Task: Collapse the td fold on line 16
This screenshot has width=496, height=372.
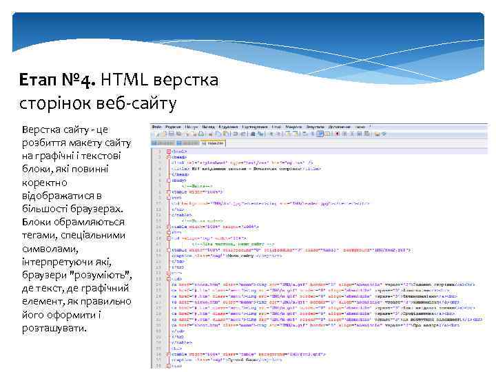Action: tap(169, 238)
